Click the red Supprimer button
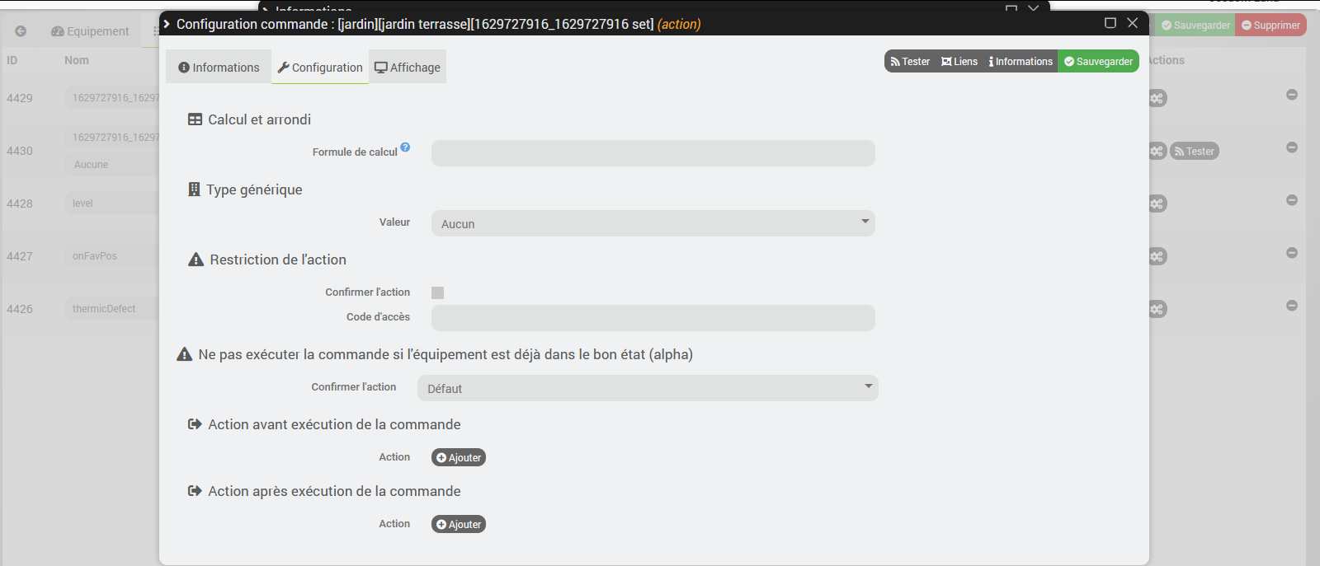The width and height of the screenshot is (1320, 566). tap(1270, 26)
